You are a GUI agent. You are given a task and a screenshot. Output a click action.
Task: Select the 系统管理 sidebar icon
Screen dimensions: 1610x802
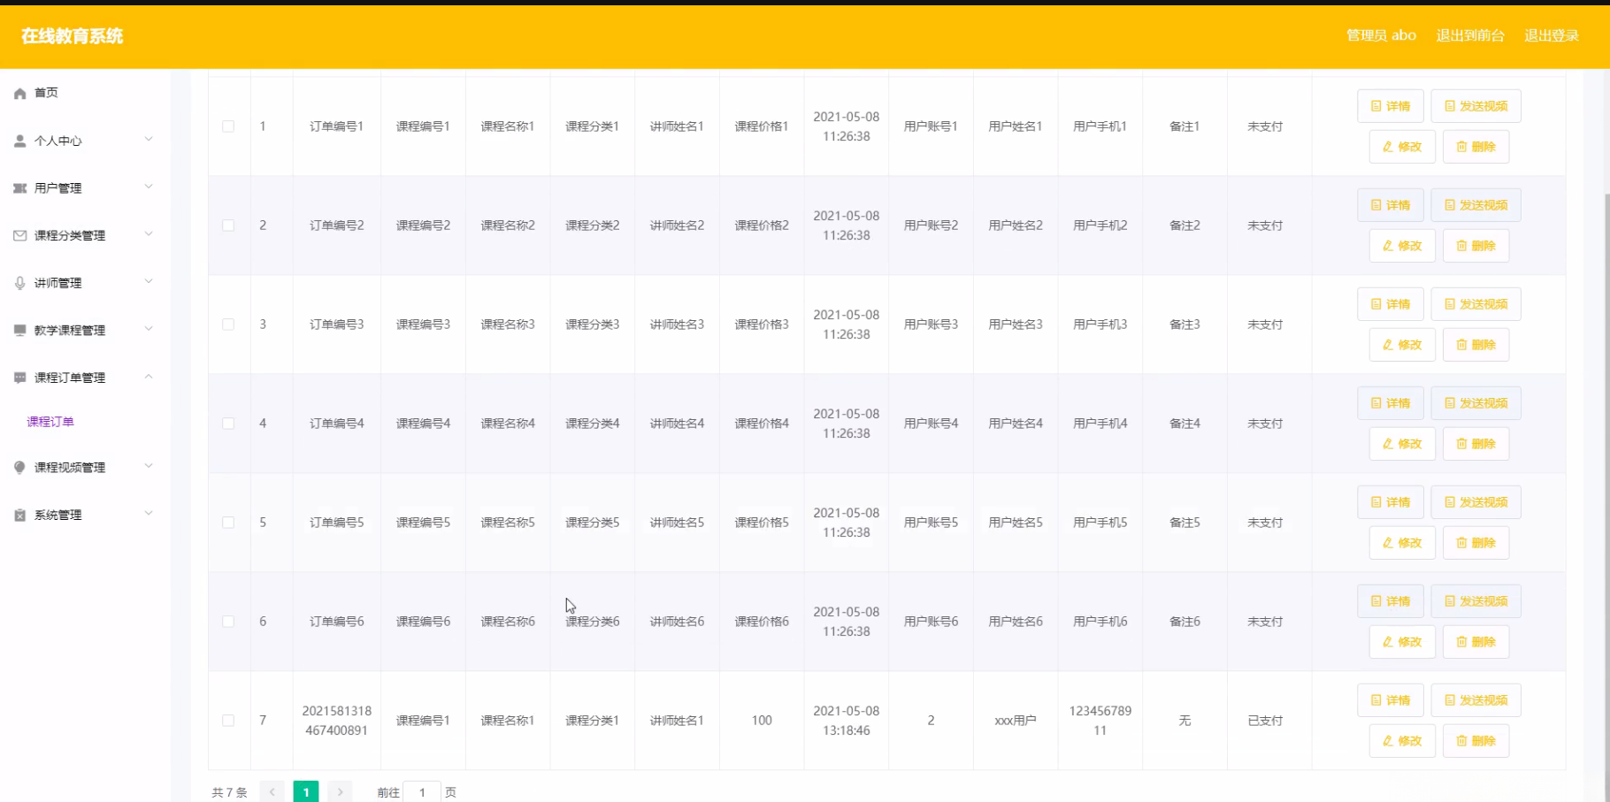(x=19, y=515)
